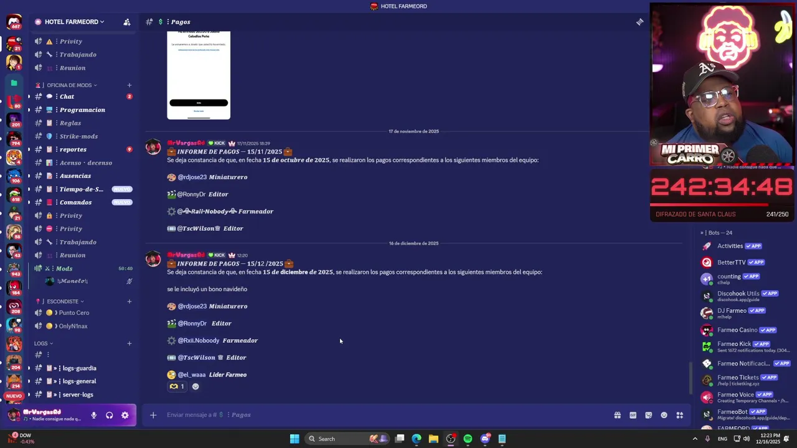Open the gift Nitro icon in message bar
Image resolution: width=797 pixels, height=448 pixels.
(x=617, y=415)
